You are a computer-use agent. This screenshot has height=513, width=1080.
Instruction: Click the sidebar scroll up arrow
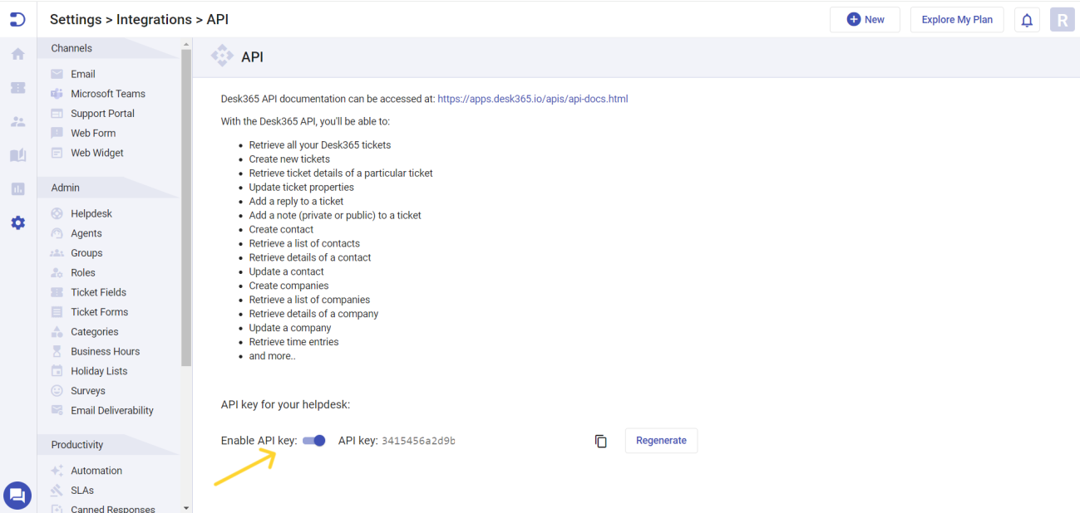[186, 44]
